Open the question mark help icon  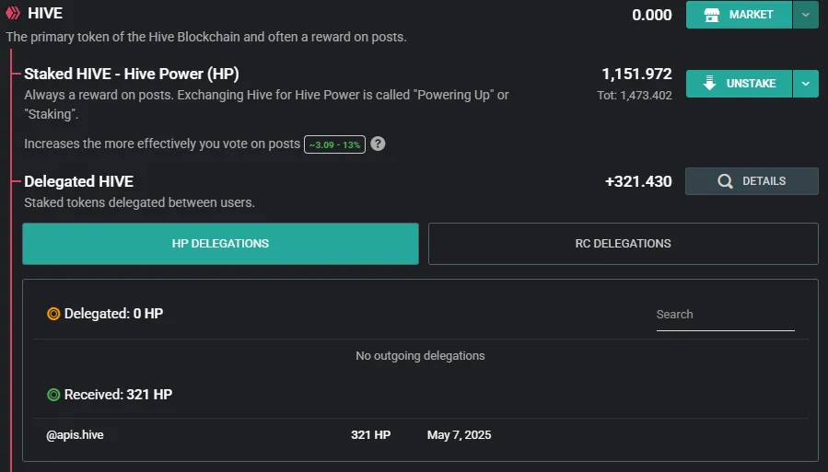click(378, 144)
